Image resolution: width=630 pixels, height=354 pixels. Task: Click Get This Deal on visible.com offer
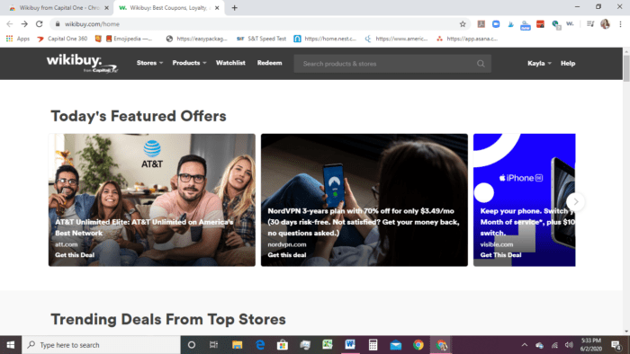tap(500, 255)
